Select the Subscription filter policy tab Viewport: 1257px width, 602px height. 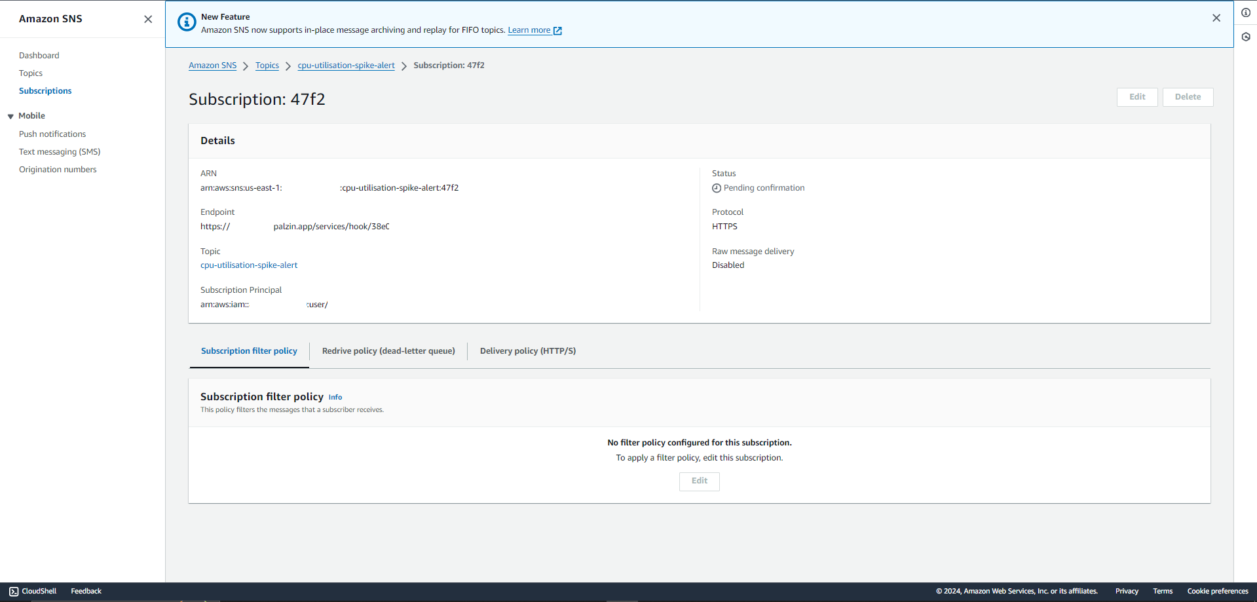coord(249,351)
